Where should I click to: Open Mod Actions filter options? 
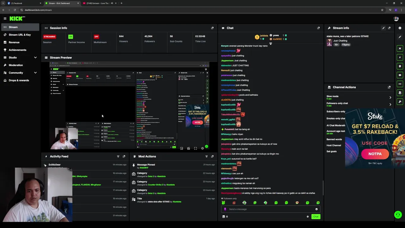(x=207, y=156)
